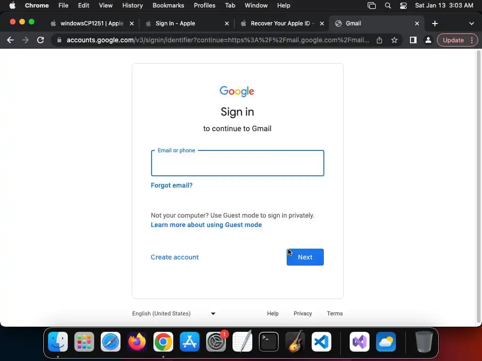Open the Terms footer link

pyautogui.click(x=335, y=314)
